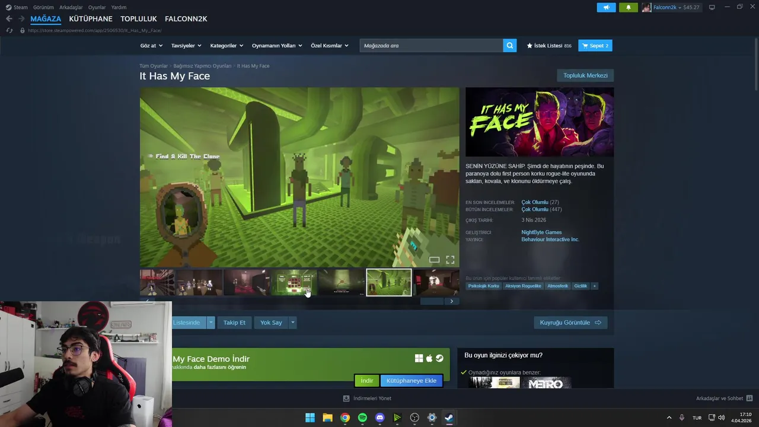Open the wishlist options dropdown arrow

point(211,323)
